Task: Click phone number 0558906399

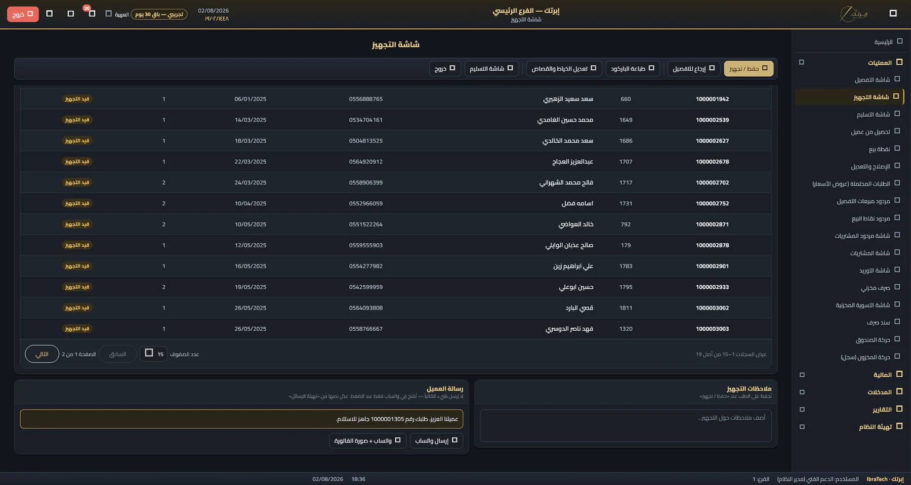Action: [366, 183]
